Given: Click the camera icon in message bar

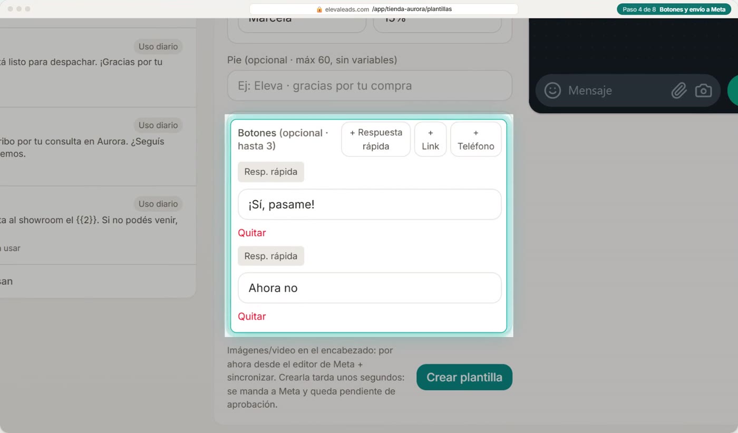Looking at the screenshot, I should pos(703,91).
